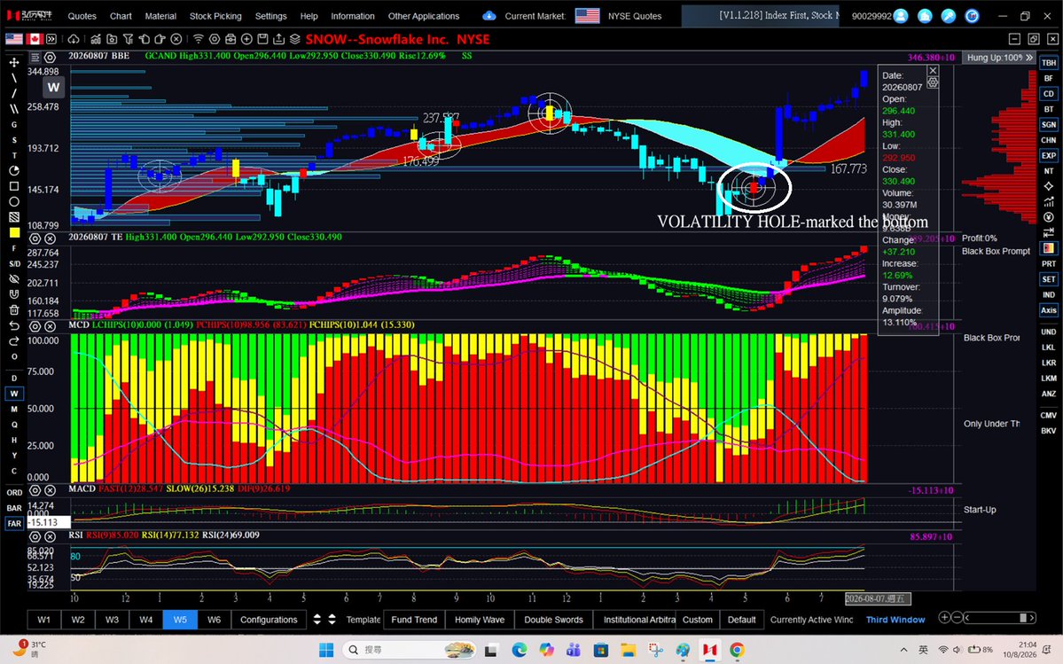Screen dimensions: 1063x664
Task: Open the Quotes menu
Action: [x=82, y=16]
